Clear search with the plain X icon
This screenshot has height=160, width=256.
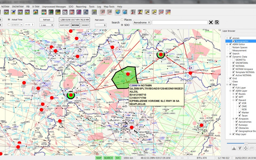[x=211, y=22]
